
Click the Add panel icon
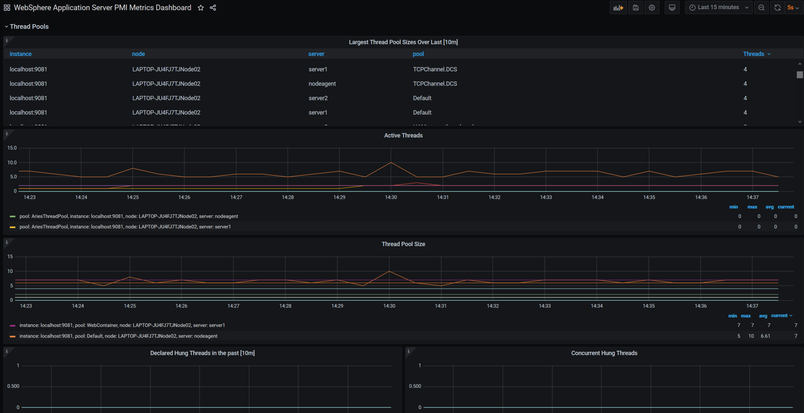pyautogui.click(x=618, y=7)
